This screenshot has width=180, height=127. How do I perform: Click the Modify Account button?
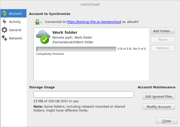point(159,107)
